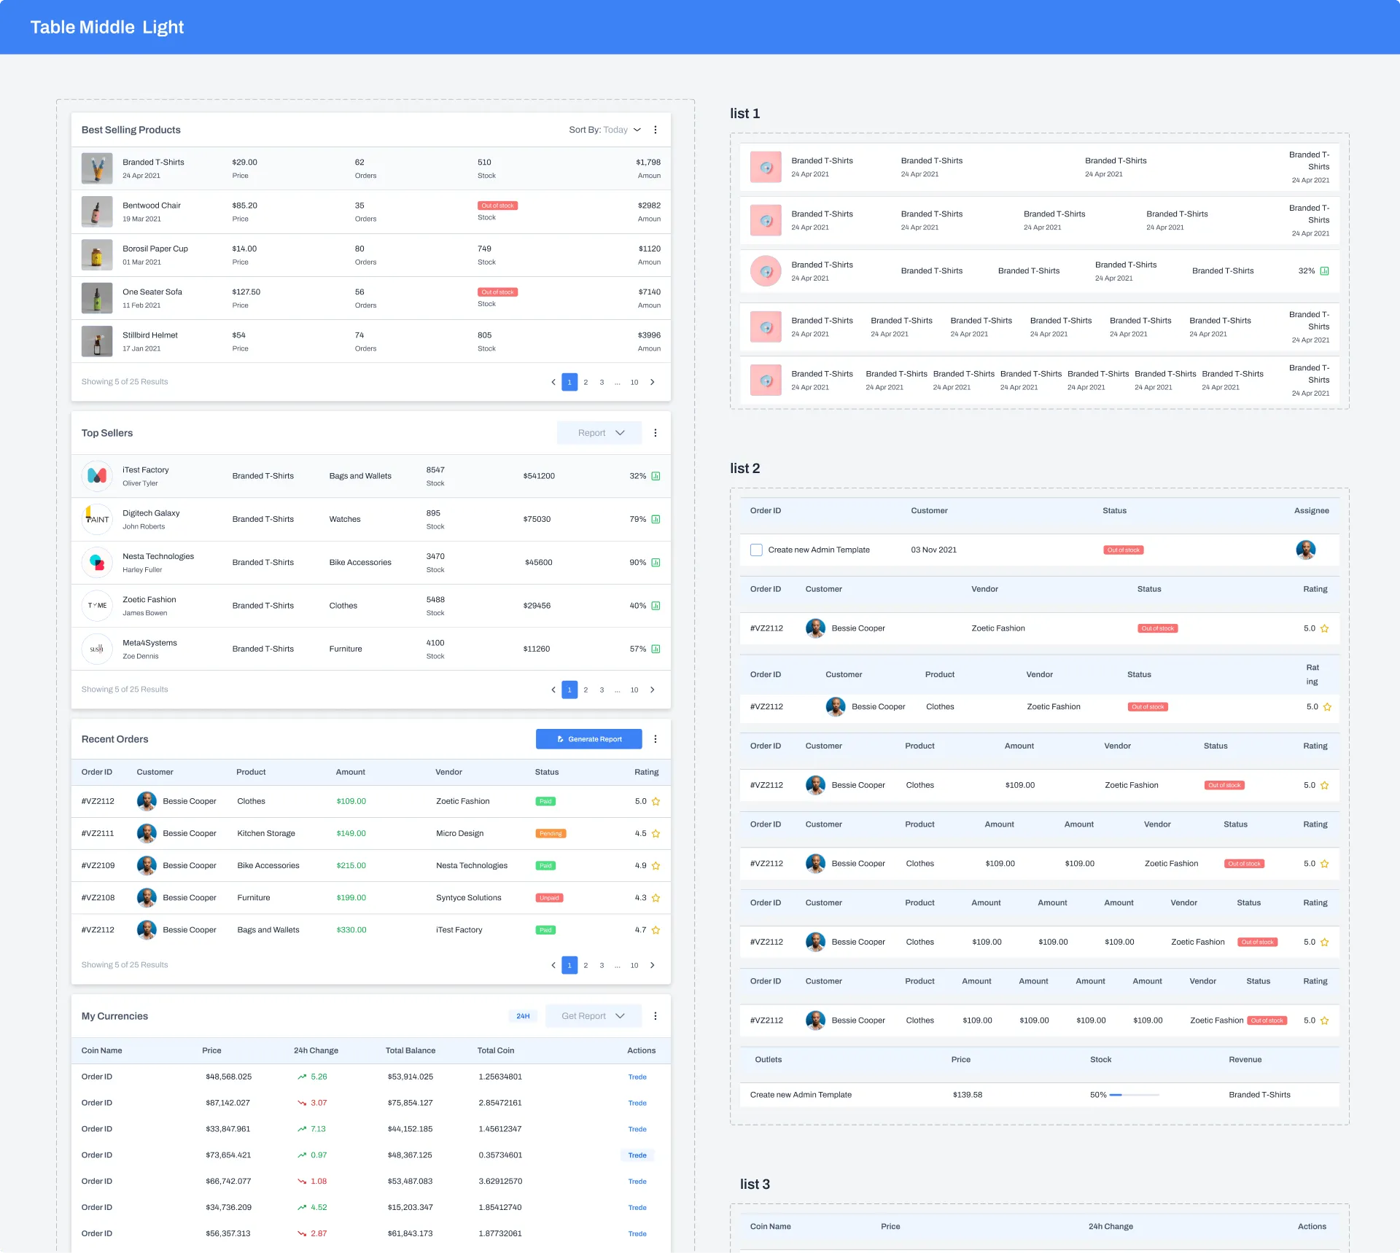
Task: Click the Generate Report button
Action: pyautogui.click(x=588, y=738)
